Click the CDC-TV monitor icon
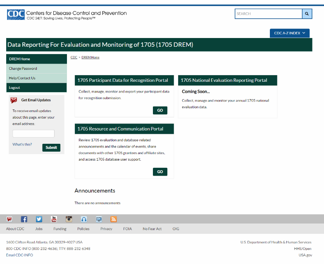Screen dimensions: 324x264 tap(99, 219)
